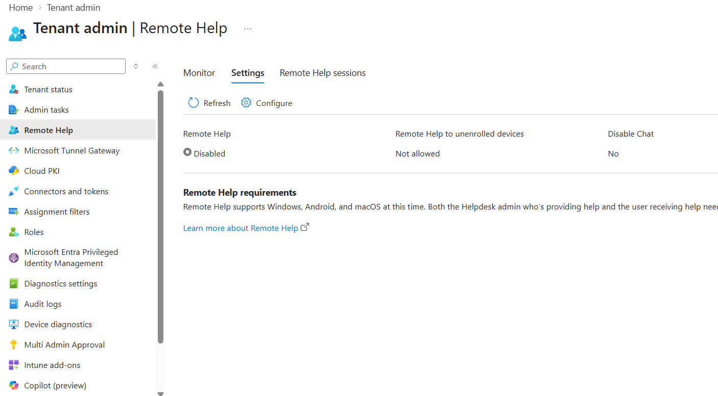This screenshot has width=718, height=396.
Task: Click the Admin tasks sidebar icon
Action: click(14, 110)
